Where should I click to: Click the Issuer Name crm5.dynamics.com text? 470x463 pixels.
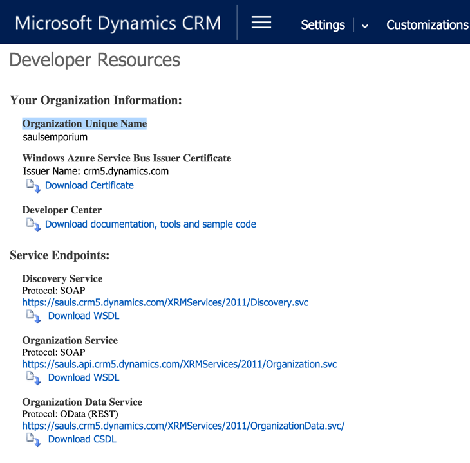[96, 171]
